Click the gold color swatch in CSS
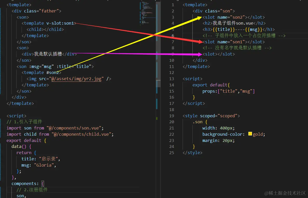 [x=250, y=134]
